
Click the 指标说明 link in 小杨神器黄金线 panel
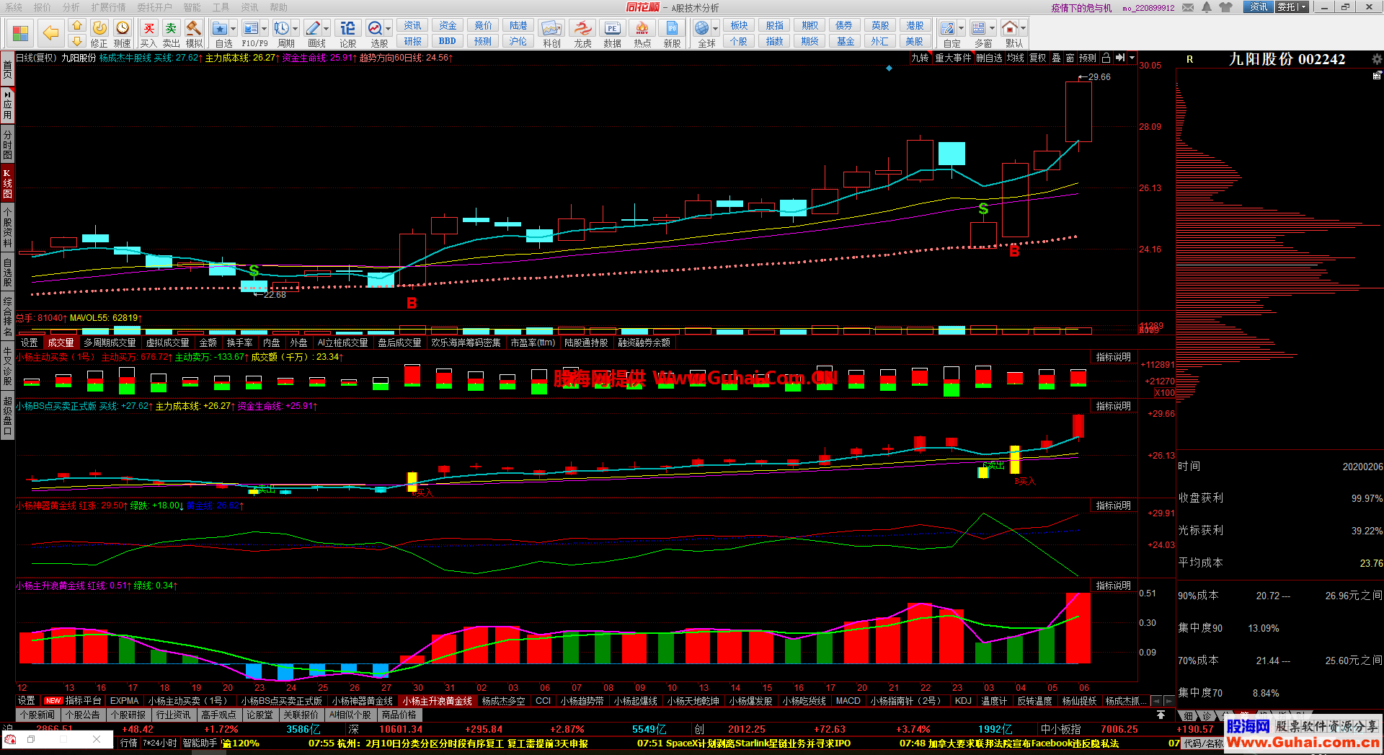tap(1113, 505)
